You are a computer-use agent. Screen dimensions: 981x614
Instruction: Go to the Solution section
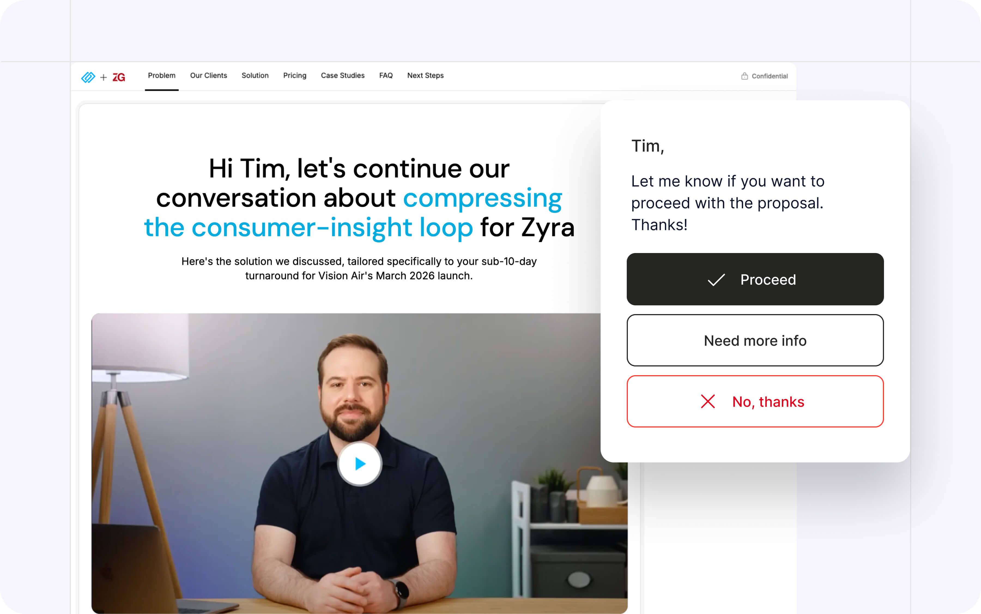click(x=255, y=76)
